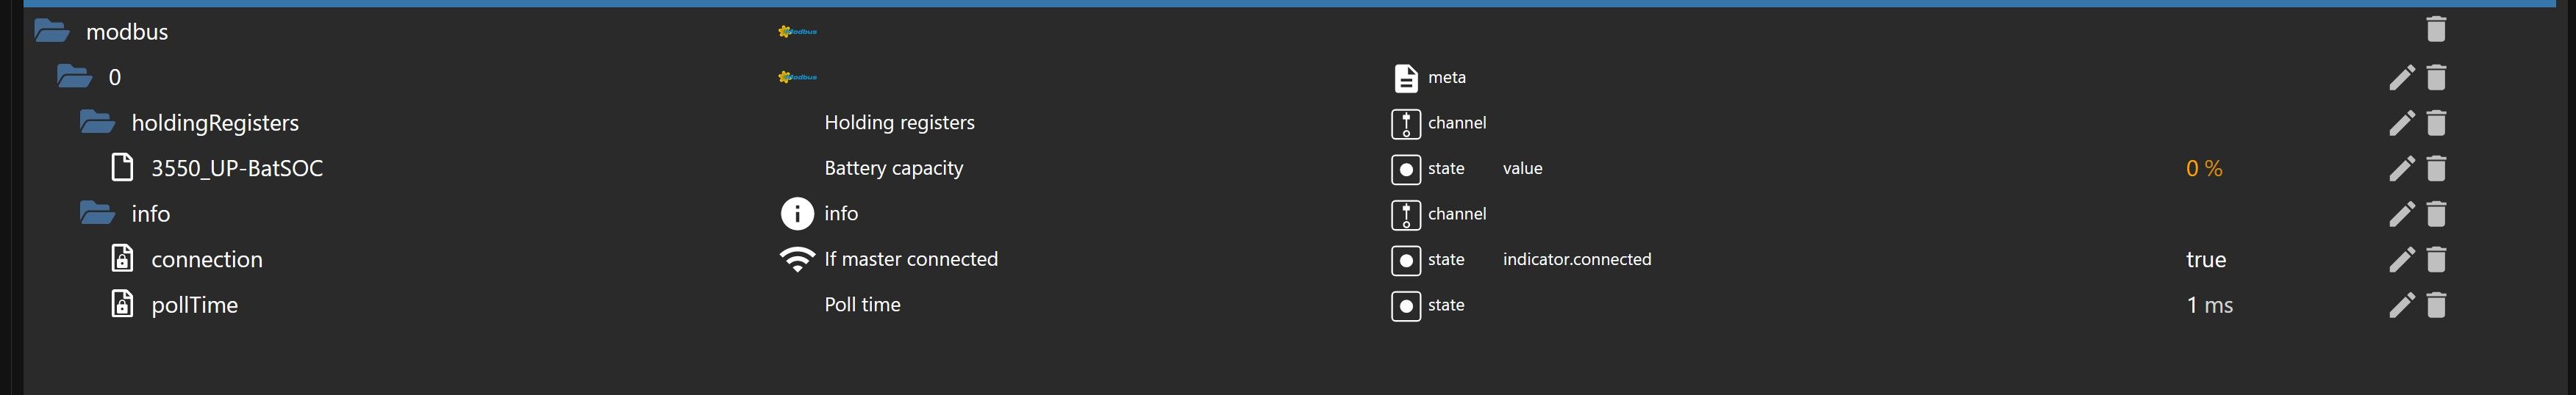Screen dimensions: 2576x395
Task: Select the 3550_UP-BatSOC tree entry
Action: (236, 169)
